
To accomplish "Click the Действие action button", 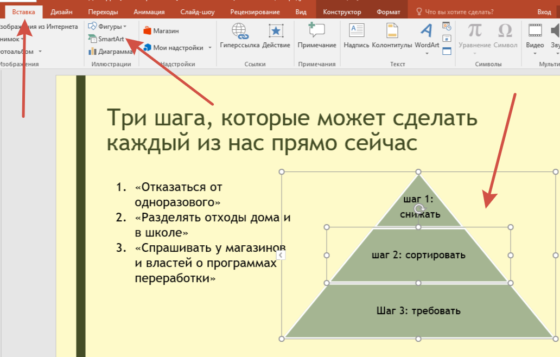I will pyautogui.click(x=276, y=36).
